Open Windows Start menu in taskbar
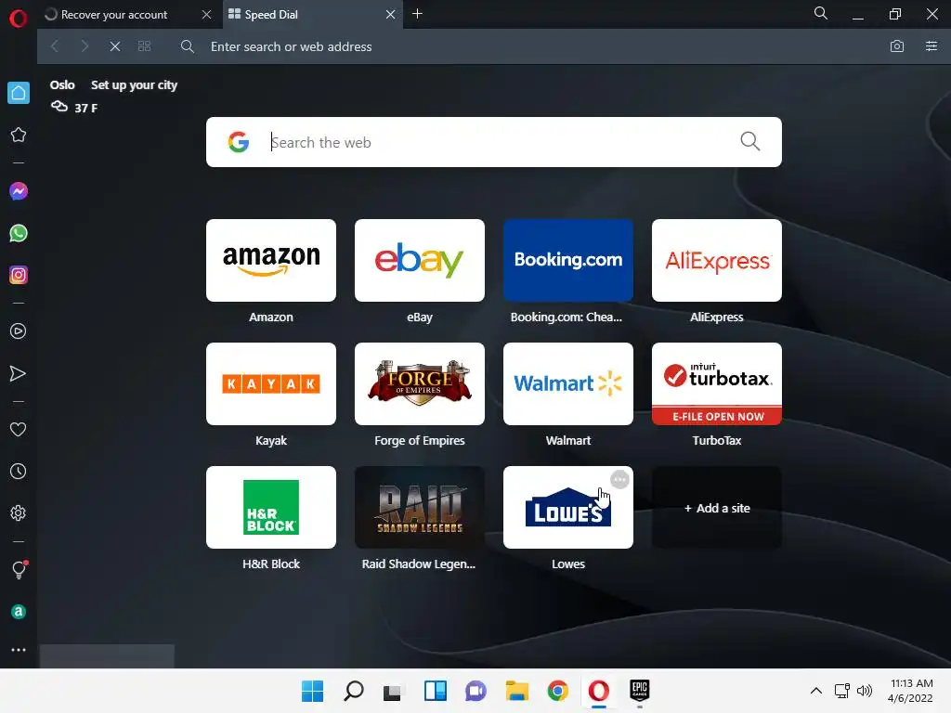This screenshot has width=951, height=713. point(312,691)
